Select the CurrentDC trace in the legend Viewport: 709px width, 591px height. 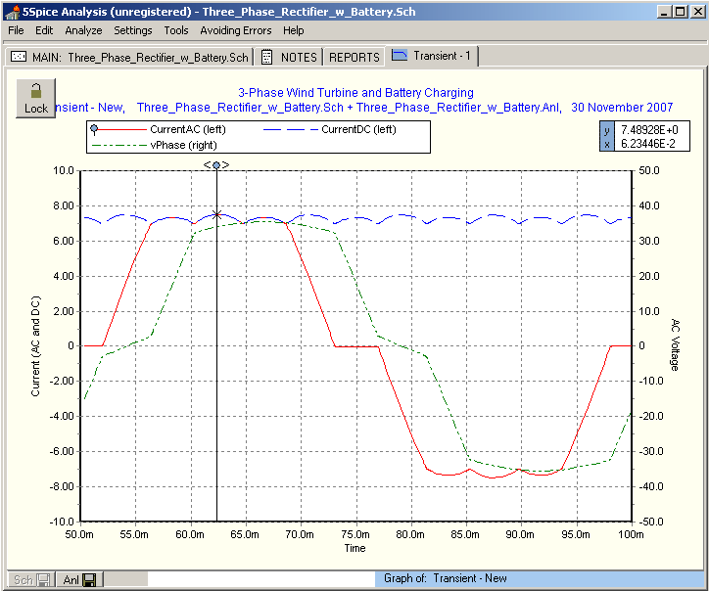coord(357,129)
